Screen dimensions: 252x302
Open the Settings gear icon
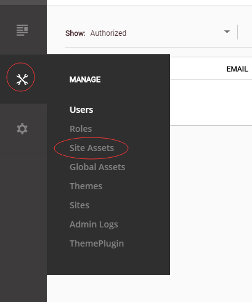tap(22, 129)
